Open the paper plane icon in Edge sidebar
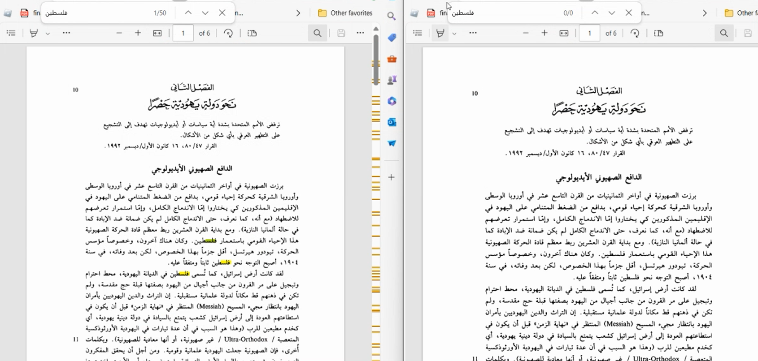 [x=392, y=143]
